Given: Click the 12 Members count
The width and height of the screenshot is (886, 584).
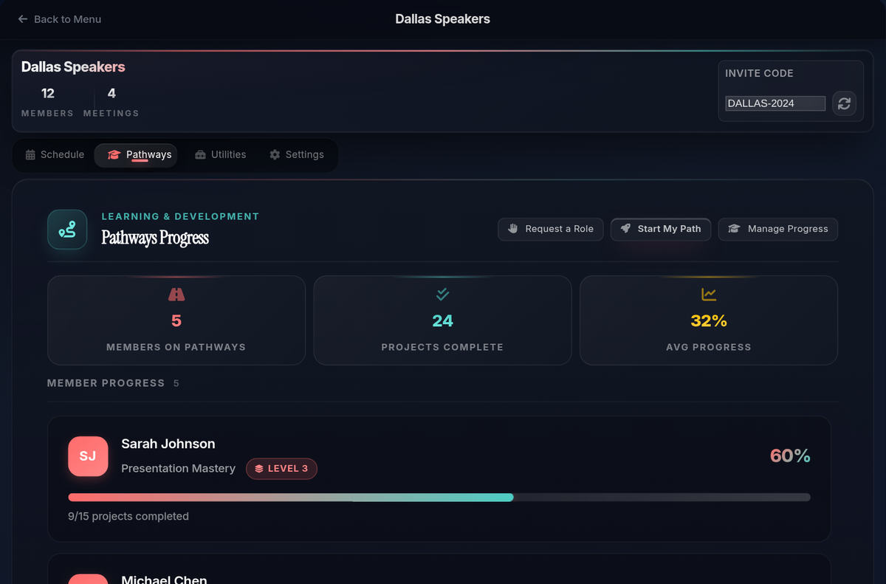Looking at the screenshot, I should click(48, 93).
